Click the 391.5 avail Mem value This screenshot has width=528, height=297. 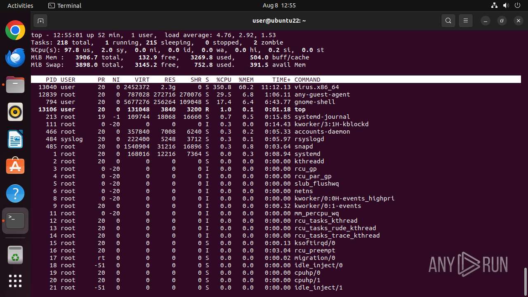point(278,65)
